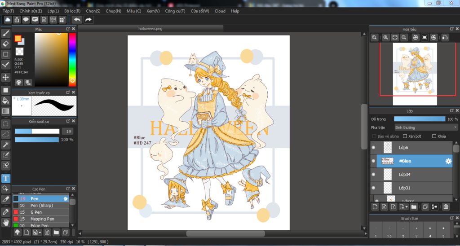Hide the Lớp31 layer
This screenshot has width=460, height=246.
point(373,188)
